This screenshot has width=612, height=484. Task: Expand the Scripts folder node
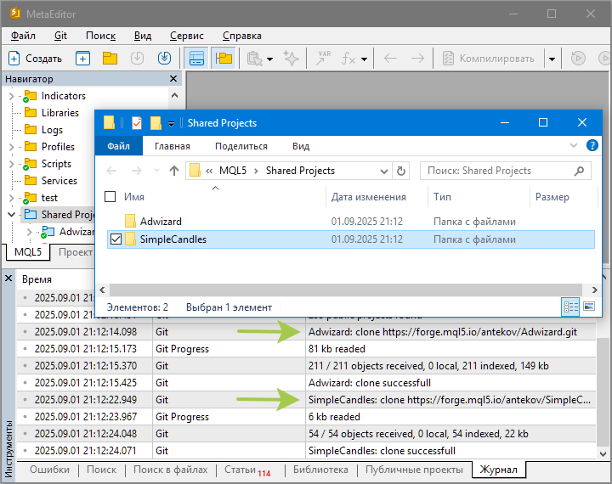click(x=11, y=164)
